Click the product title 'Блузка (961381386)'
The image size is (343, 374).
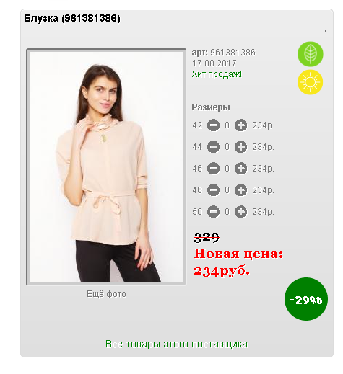(72, 18)
